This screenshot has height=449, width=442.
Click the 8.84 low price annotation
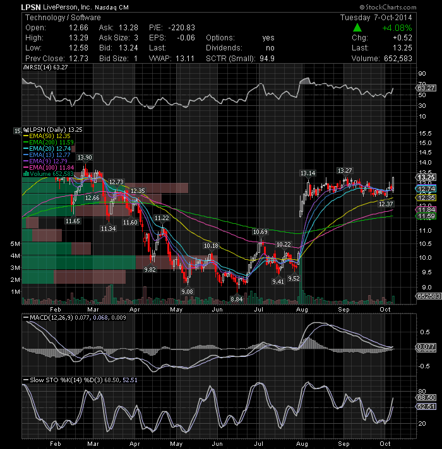237,299
